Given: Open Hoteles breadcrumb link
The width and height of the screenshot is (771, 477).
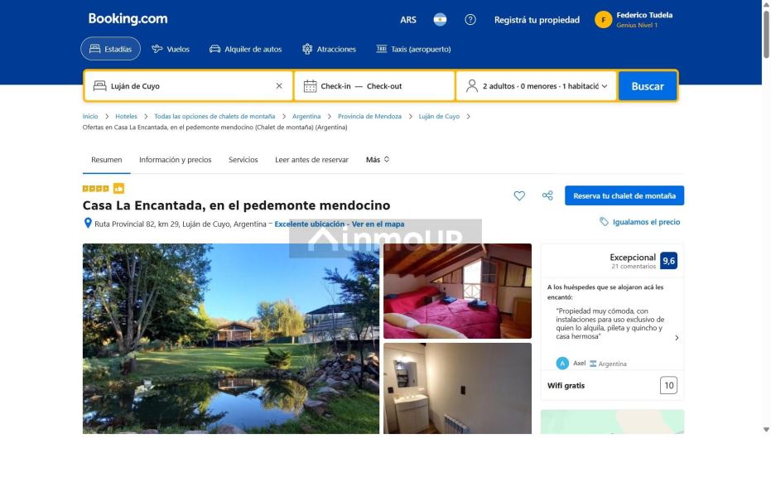Looking at the screenshot, I should click(x=126, y=117).
